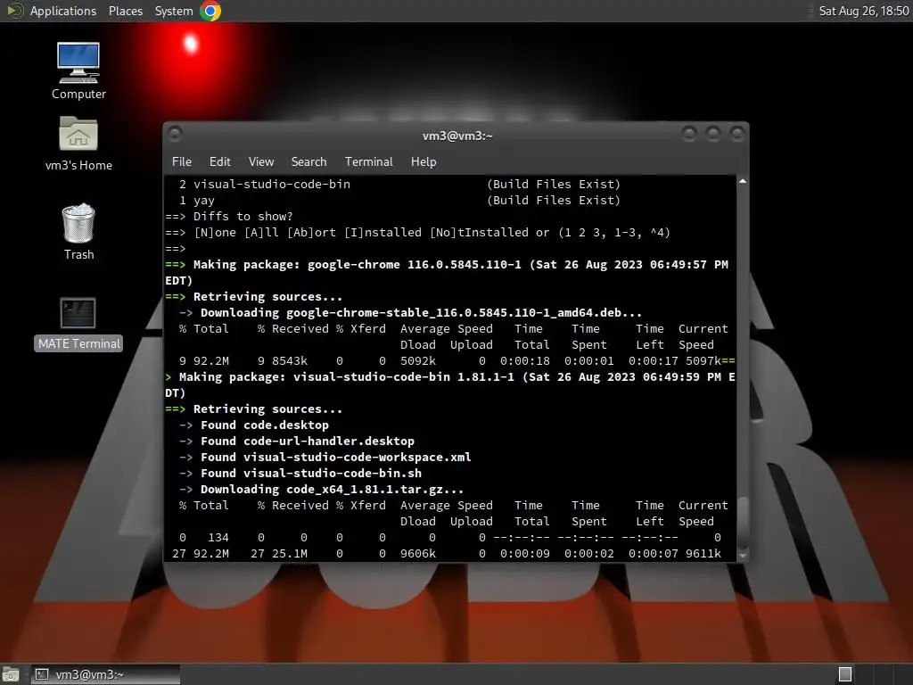Image resolution: width=913 pixels, height=685 pixels.
Task: Click 'Downloading code_x64_1.81.1.tar.gz...' line
Action: pyautogui.click(x=321, y=490)
